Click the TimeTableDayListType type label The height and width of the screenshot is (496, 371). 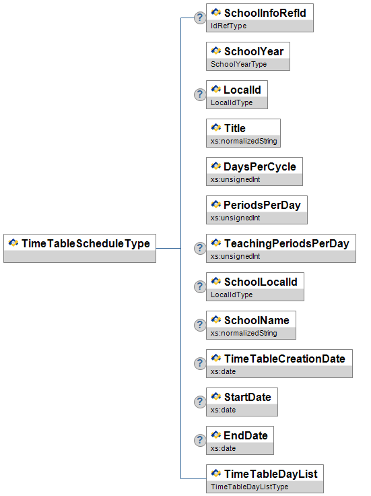tap(249, 487)
